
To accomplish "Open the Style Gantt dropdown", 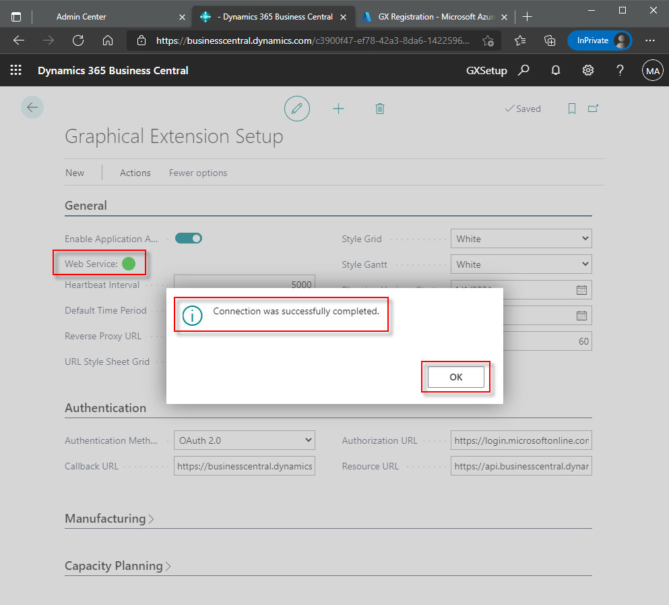I will coord(521,264).
